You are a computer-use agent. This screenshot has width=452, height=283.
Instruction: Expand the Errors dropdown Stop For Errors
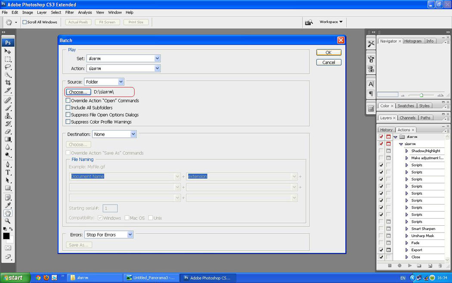(x=108, y=235)
